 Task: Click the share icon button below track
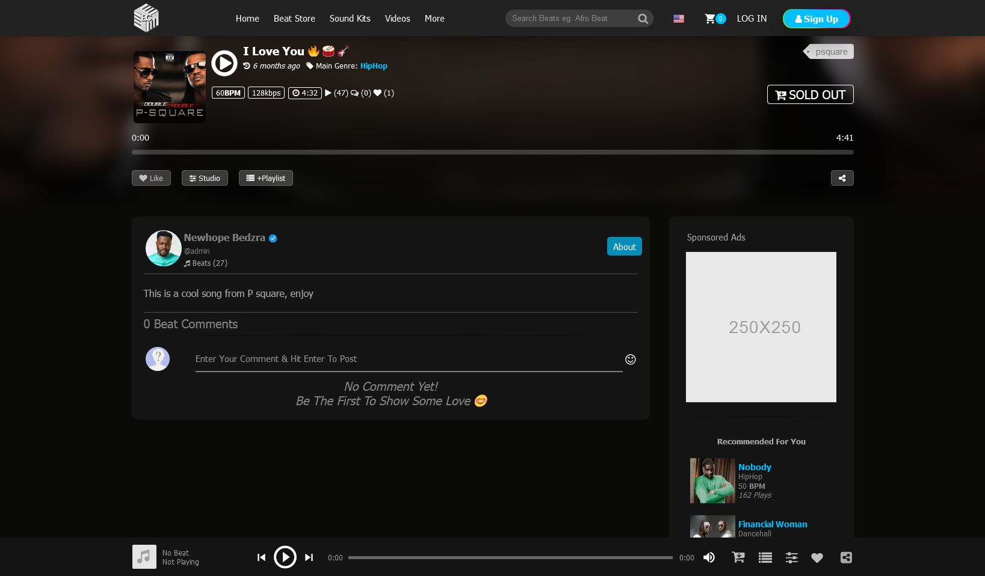pyautogui.click(x=842, y=178)
